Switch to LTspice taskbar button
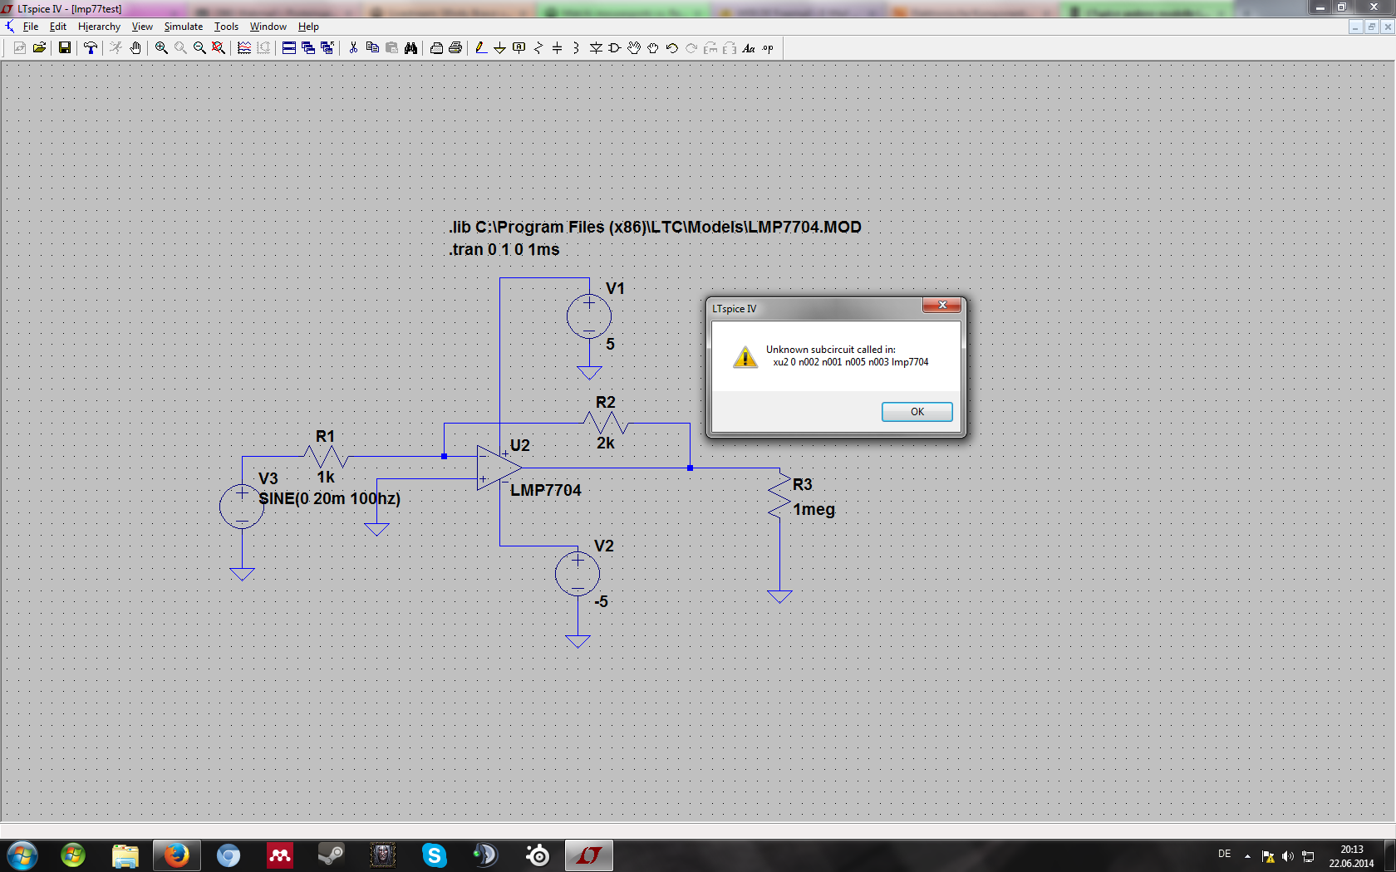The height and width of the screenshot is (872, 1396). tap(589, 855)
